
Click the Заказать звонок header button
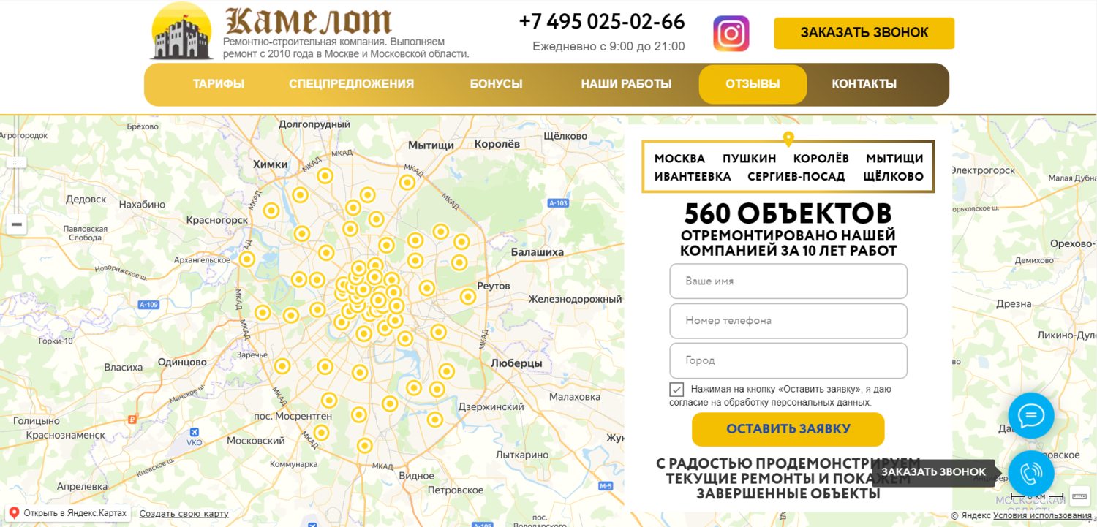pos(864,33)
